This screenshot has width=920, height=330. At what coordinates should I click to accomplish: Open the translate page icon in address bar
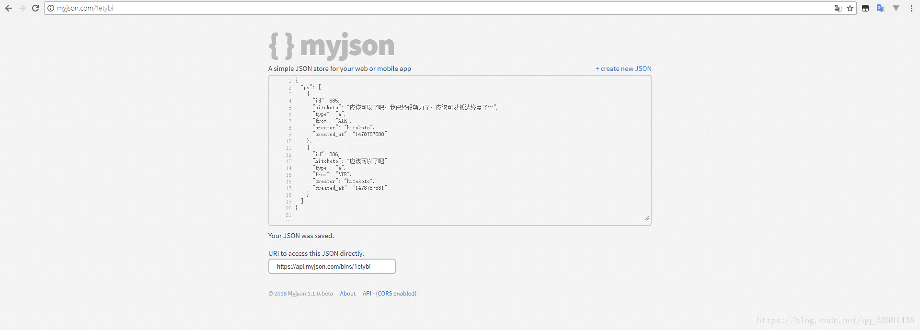[x=838, y=8]
